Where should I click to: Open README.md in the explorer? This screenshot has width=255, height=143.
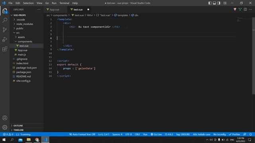pyautogui.click(x=24, y=77)
